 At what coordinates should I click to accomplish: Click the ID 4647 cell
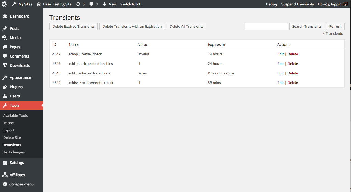tap(57, 54)
